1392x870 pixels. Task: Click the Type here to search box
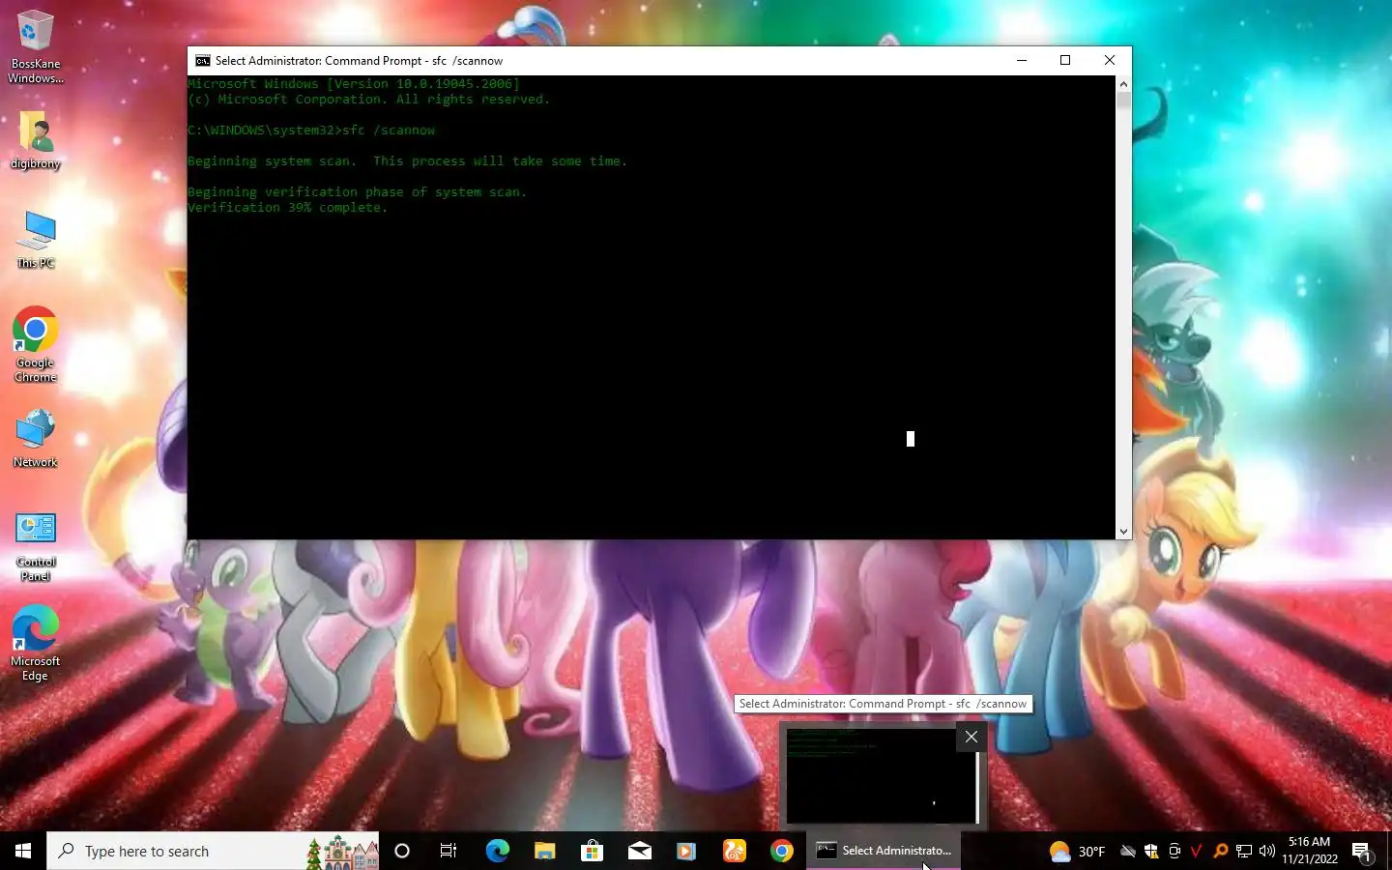click(x=213, y=851)
